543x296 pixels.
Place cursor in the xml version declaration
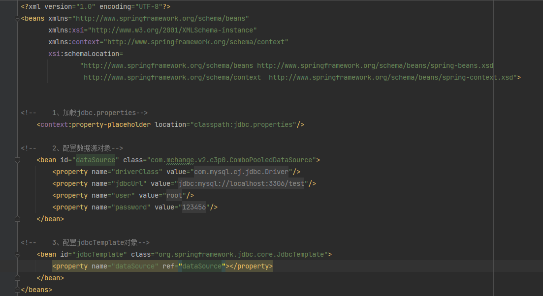pyautogui.click(x=96, y=6)
